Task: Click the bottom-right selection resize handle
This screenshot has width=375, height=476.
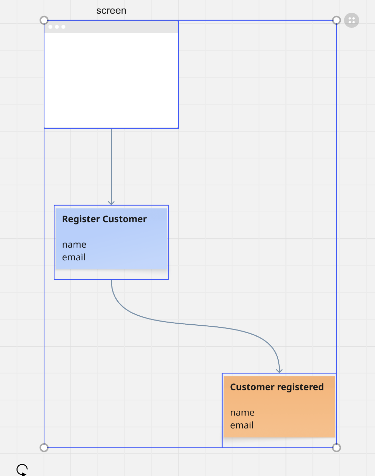Action: [336, 447]
